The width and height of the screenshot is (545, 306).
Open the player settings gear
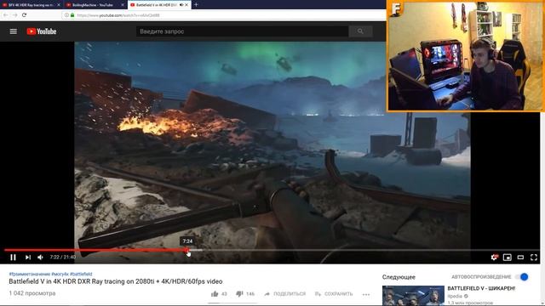(494, 257)
